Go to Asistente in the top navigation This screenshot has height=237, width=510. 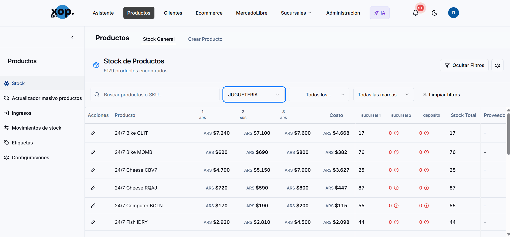(x=103, y=13)
